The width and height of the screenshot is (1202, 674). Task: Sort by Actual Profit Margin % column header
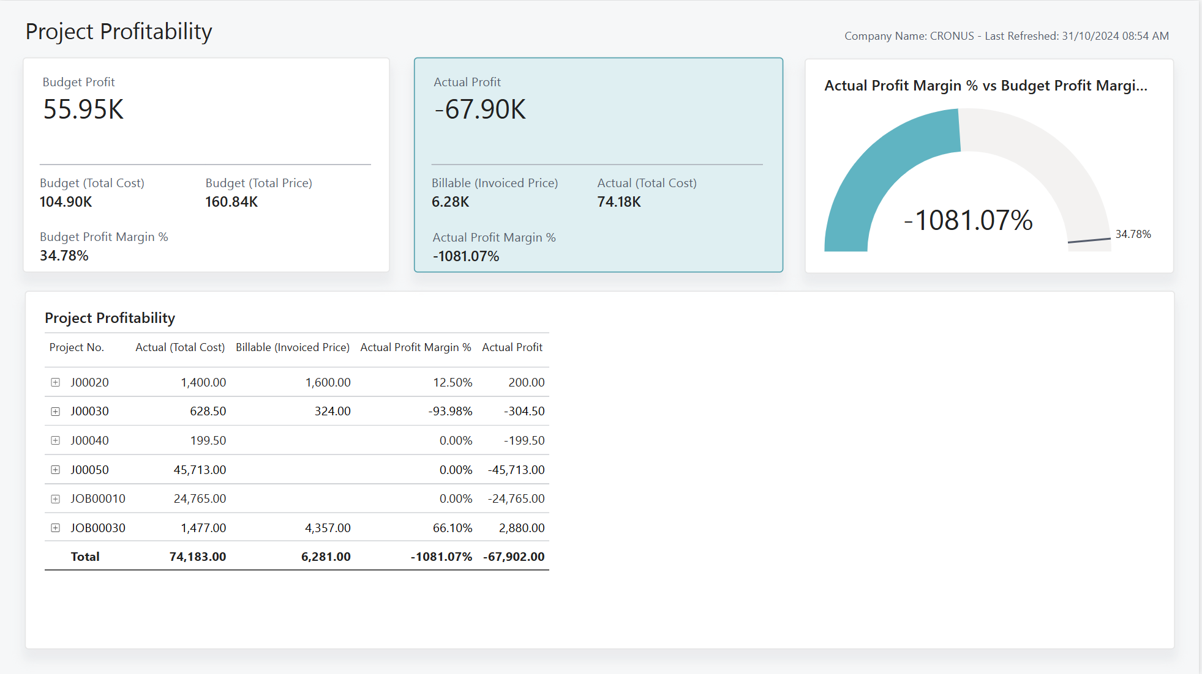point(416,347)
